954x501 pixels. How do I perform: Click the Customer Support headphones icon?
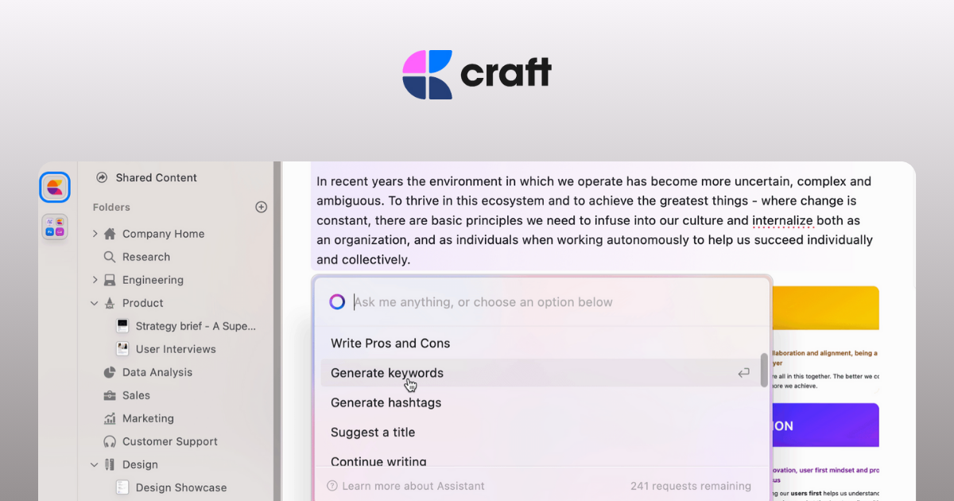click(x=110, y=441)
